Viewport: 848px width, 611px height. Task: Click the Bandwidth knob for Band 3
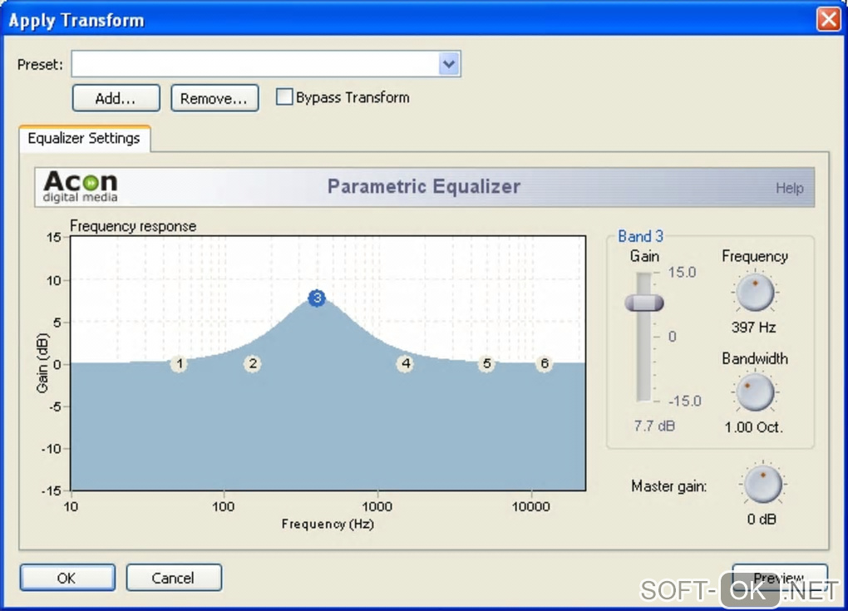(x=755, y=392)
